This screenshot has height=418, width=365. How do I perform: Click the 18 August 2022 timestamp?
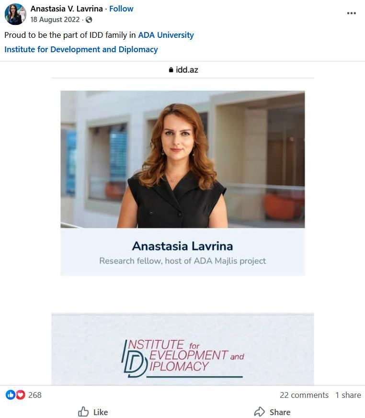[55, 20]
